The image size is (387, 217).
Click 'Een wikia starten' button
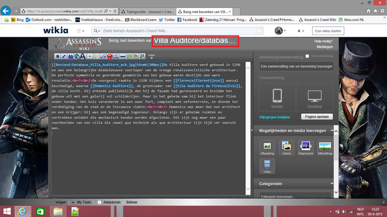pos(328,31)
